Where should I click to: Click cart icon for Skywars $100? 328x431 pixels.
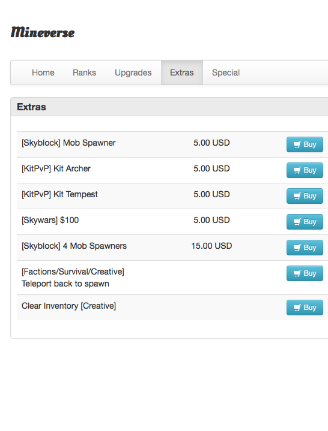[297, 222]
